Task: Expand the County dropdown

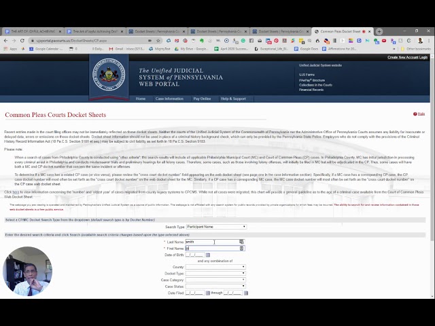Action: [x=215, y=267]
